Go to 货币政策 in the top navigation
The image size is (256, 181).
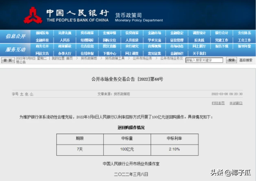[87, 33]
